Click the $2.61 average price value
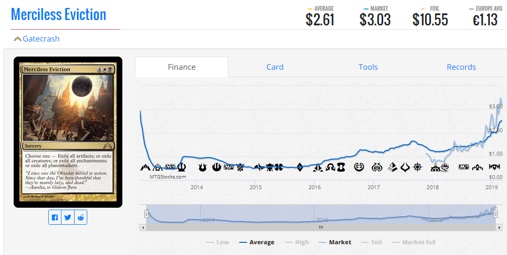Viewport: 507px width, 255px height. coord(320,20)
